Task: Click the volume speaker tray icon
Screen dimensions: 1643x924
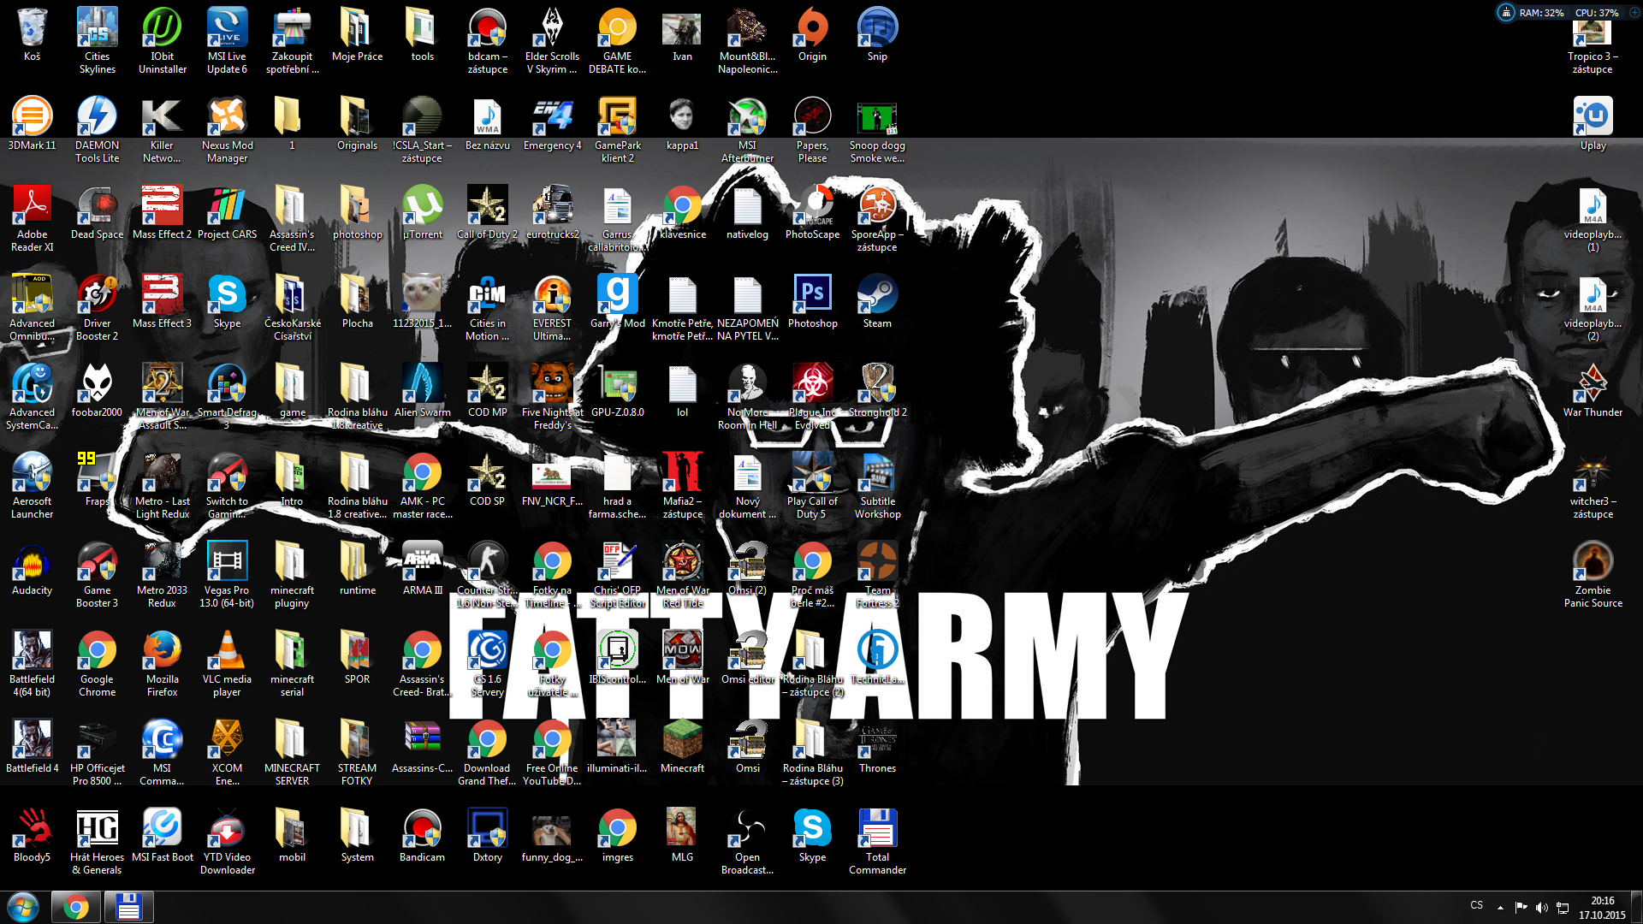Action: pos(1541,907)
